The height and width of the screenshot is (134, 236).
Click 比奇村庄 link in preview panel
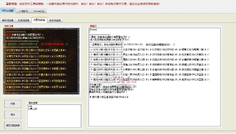click(x=43, y=50)
